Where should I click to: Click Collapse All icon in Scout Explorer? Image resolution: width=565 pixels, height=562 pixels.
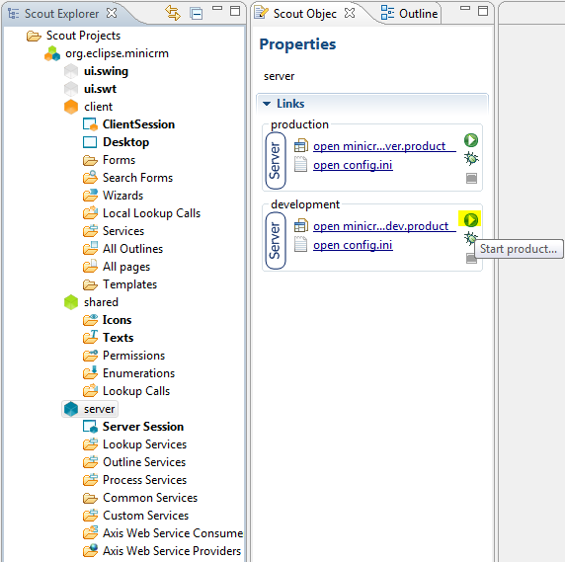tap(196, 14)
